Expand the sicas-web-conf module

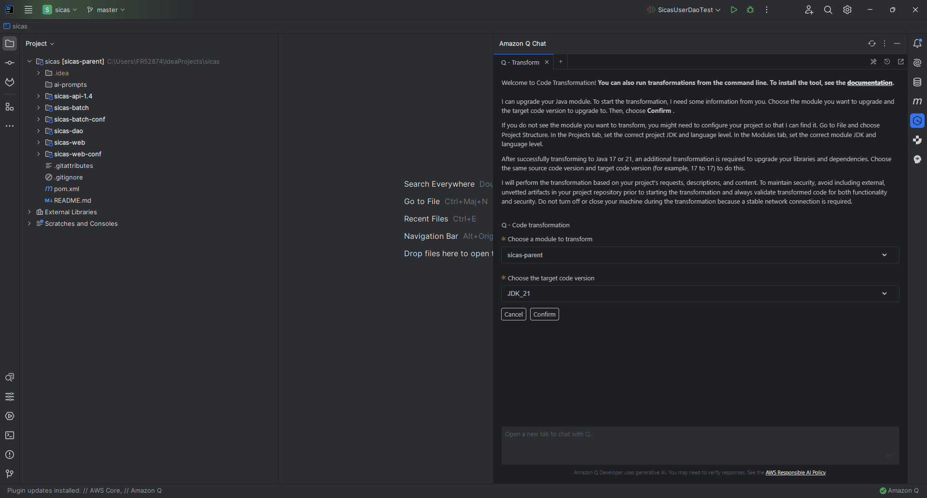(x=39, y=154)
